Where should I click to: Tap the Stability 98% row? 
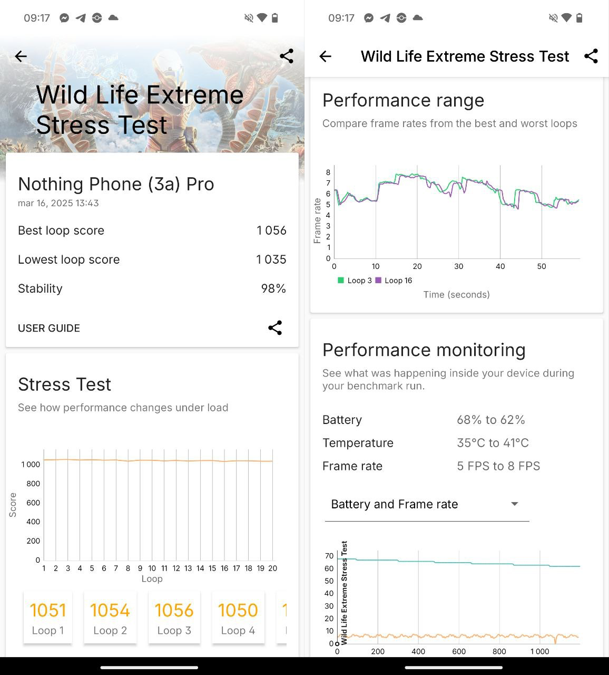point(152,288)
